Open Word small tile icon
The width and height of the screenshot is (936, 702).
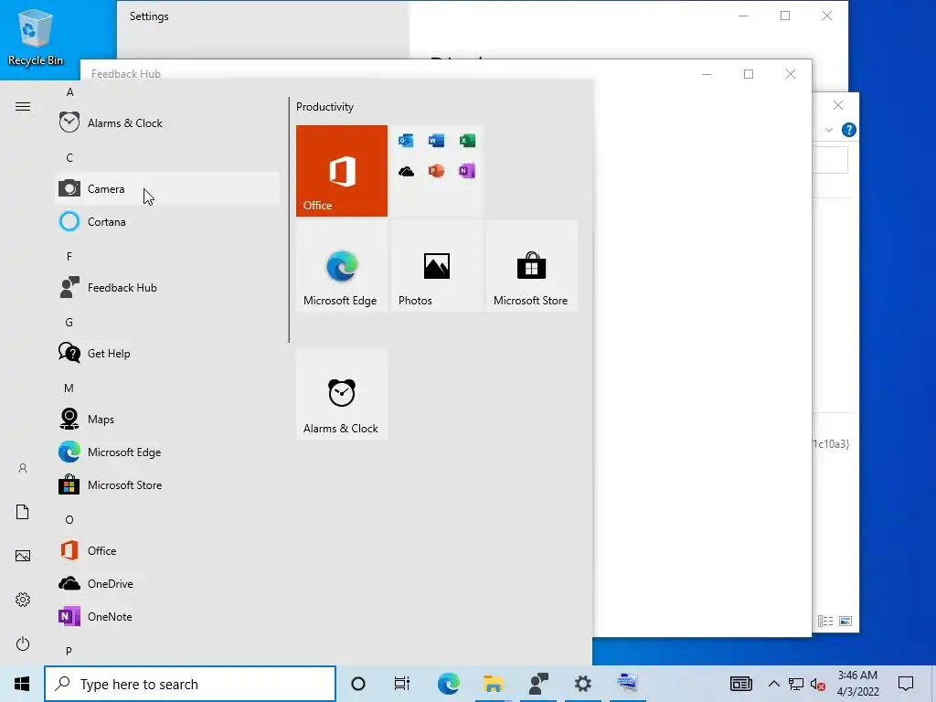(436, 140)
